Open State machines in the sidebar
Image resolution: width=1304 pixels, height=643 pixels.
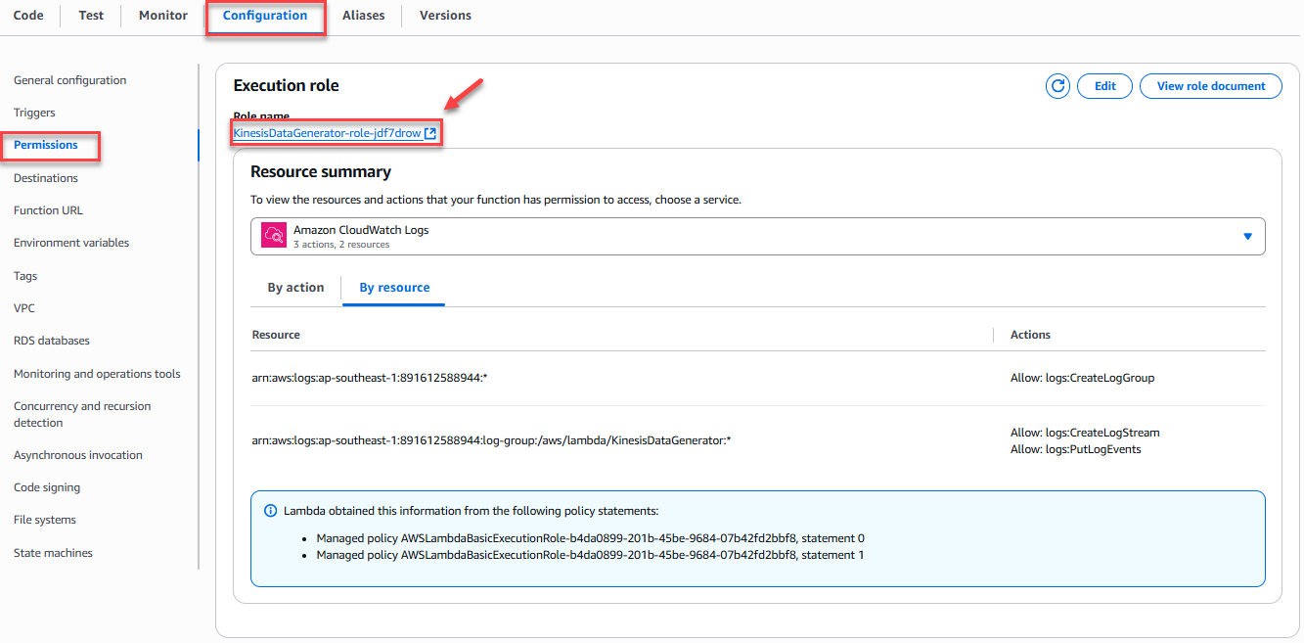click(53, 553)
